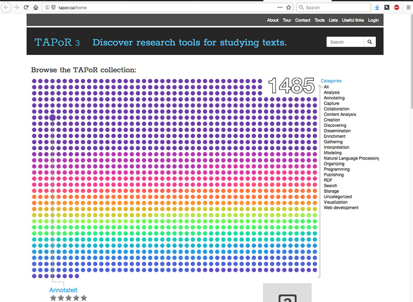The height and width of the screenshot is (302, 413).
Task: Click the TAPoR magnifier search button
Action: [369, 42]
